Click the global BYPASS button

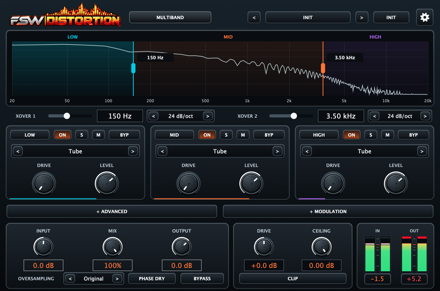coord(202,278)
